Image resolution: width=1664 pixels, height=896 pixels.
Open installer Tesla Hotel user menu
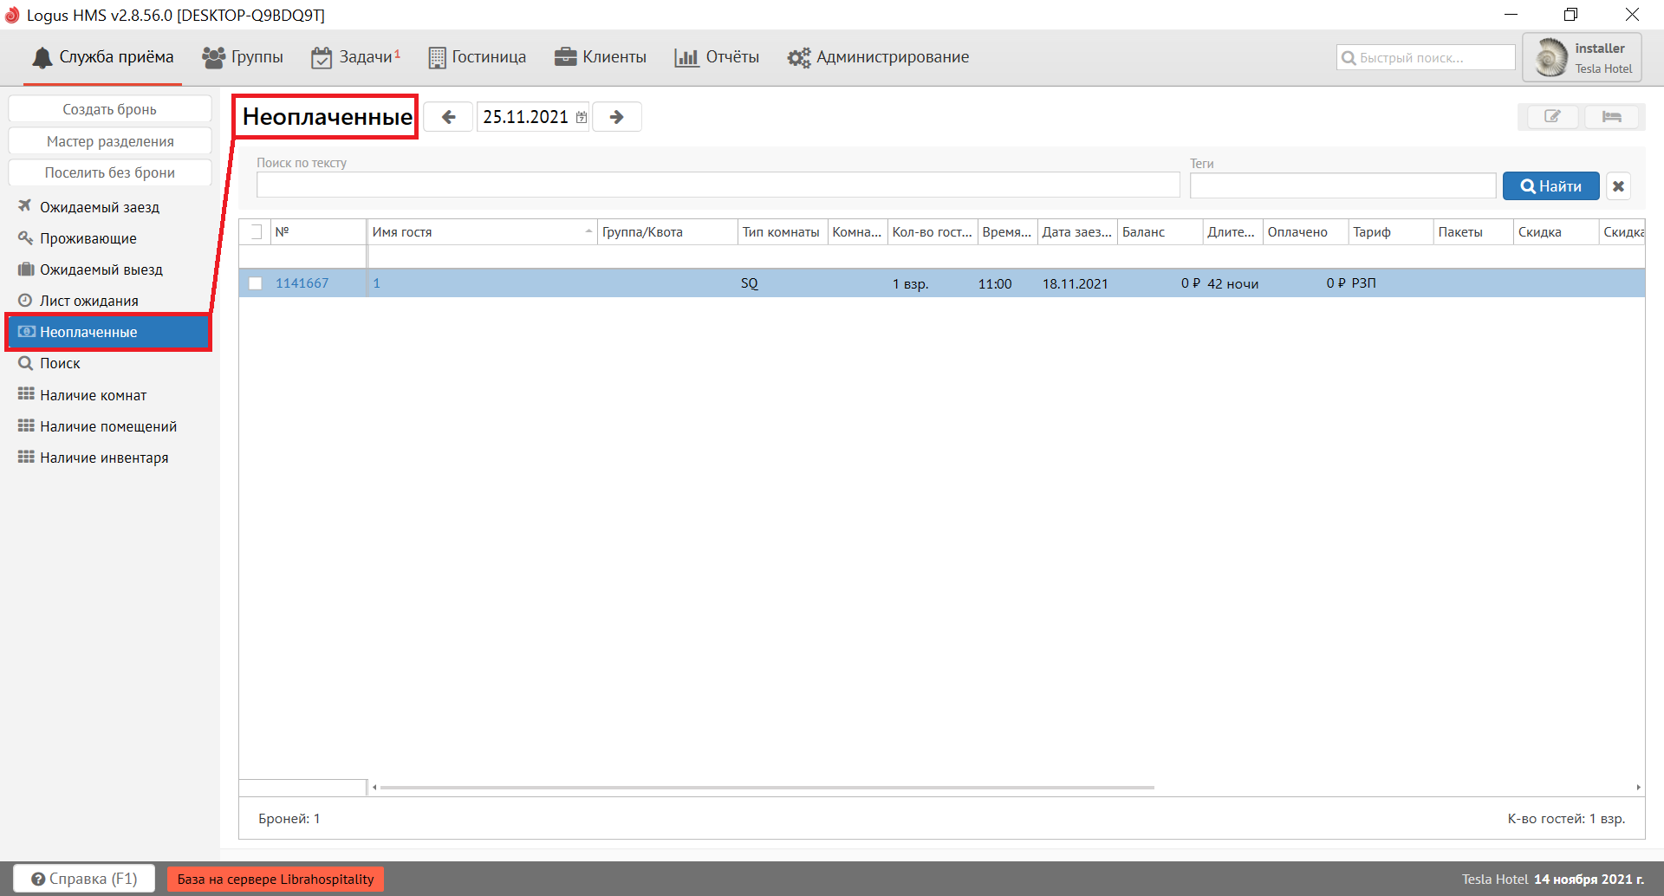pyautogui.click(x=1582, y=58)
